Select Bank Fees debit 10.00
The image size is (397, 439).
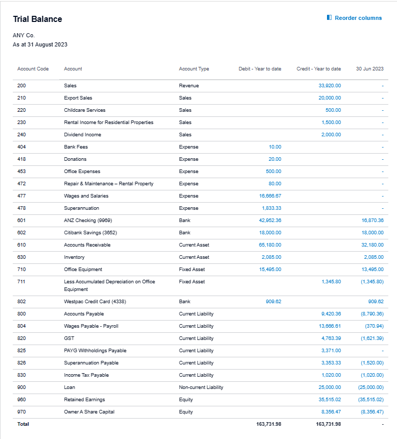(x=275, y=147)
